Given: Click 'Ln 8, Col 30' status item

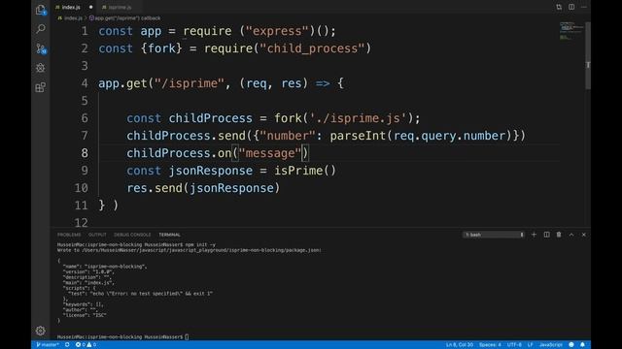Looking at the screenshot, I should [x=460, y=345].
